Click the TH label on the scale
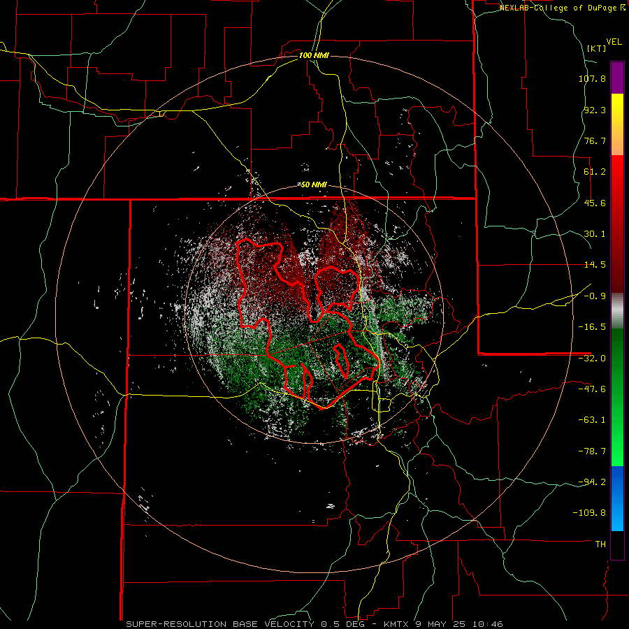 (x=600, y=544)
